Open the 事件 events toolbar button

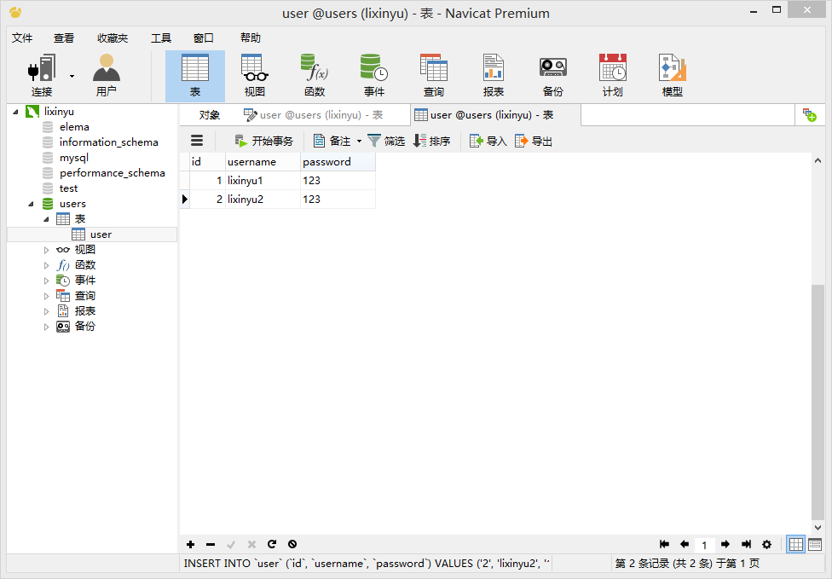pos(374,76)
